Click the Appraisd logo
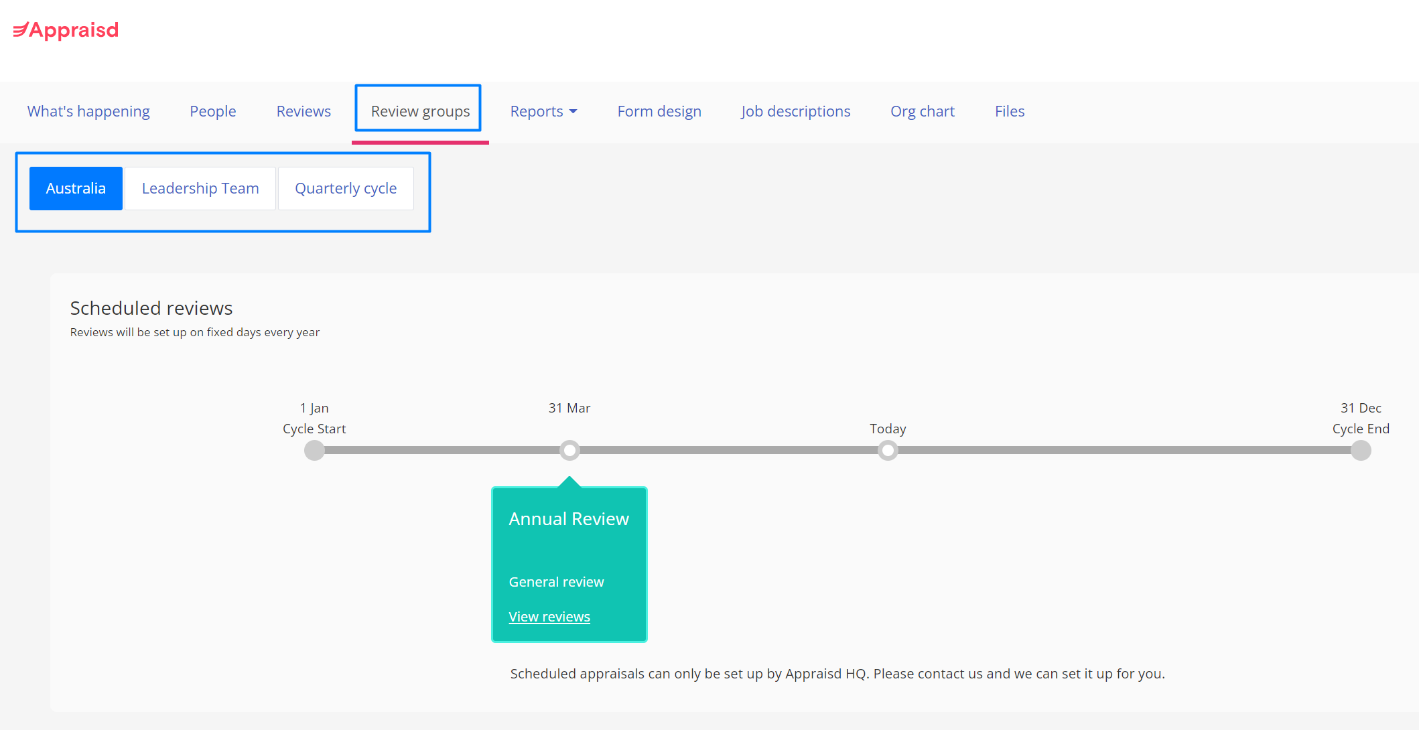The height and width of the screenshot is (730, 1419). (66, 30)
